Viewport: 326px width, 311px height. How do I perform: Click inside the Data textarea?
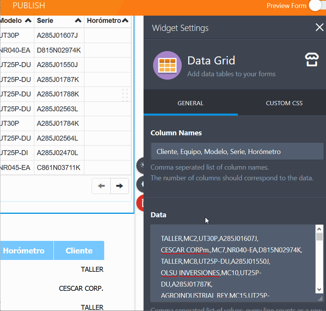click(233, 263)
